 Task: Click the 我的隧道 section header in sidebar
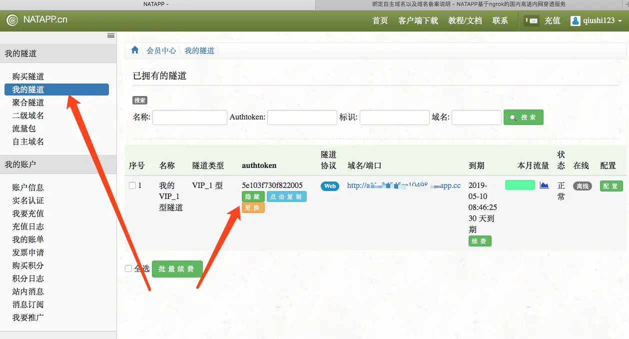coord(58,53)
